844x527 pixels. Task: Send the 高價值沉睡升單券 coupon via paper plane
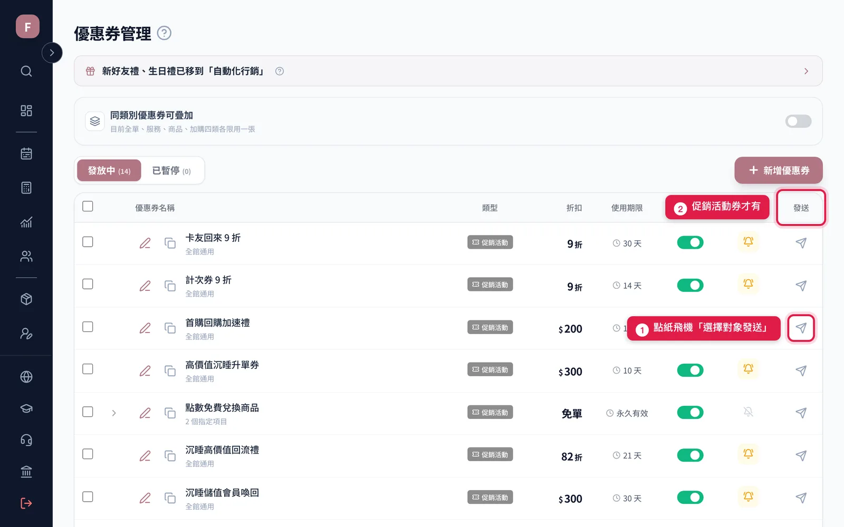pyautogui.click(x=801, y=370)
